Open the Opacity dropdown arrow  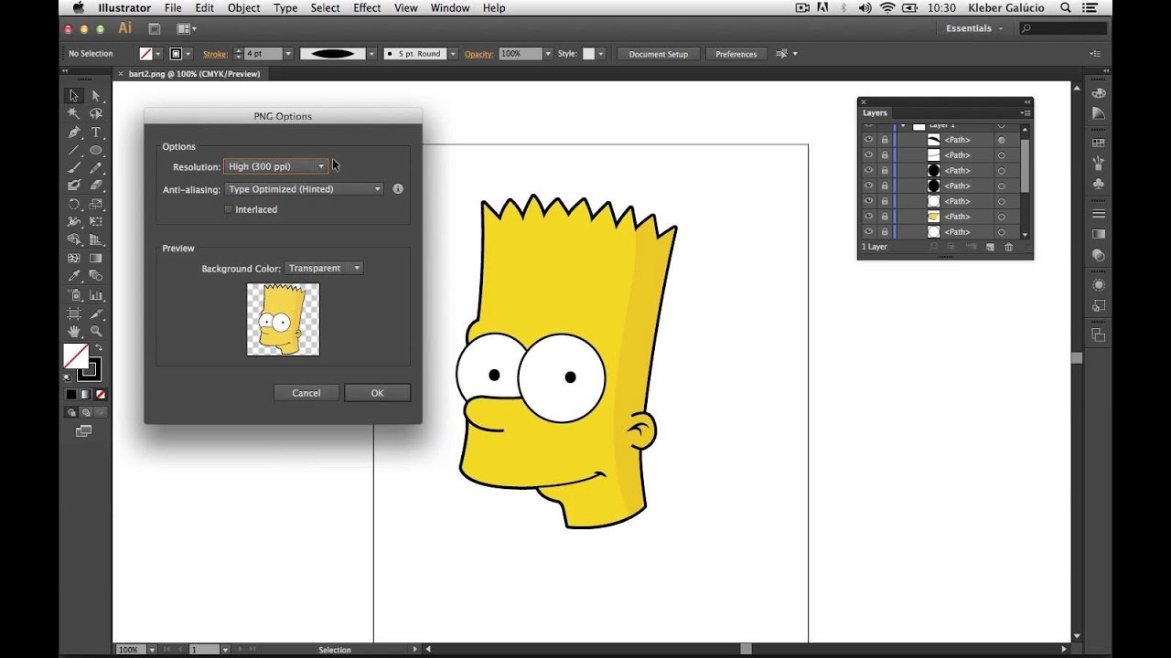[548, 54]
